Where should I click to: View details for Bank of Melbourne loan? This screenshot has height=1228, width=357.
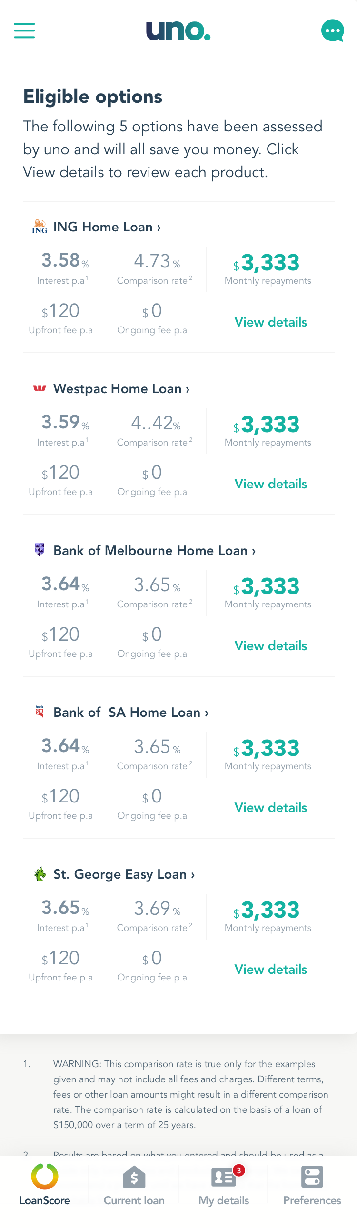270,645
